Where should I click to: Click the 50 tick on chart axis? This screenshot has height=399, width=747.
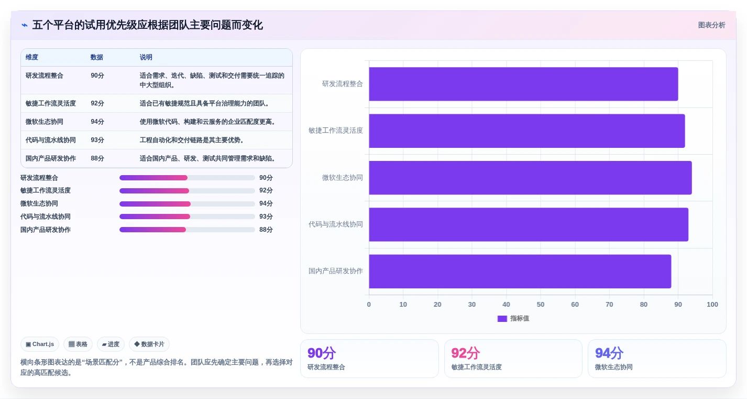tap(541, 305)
